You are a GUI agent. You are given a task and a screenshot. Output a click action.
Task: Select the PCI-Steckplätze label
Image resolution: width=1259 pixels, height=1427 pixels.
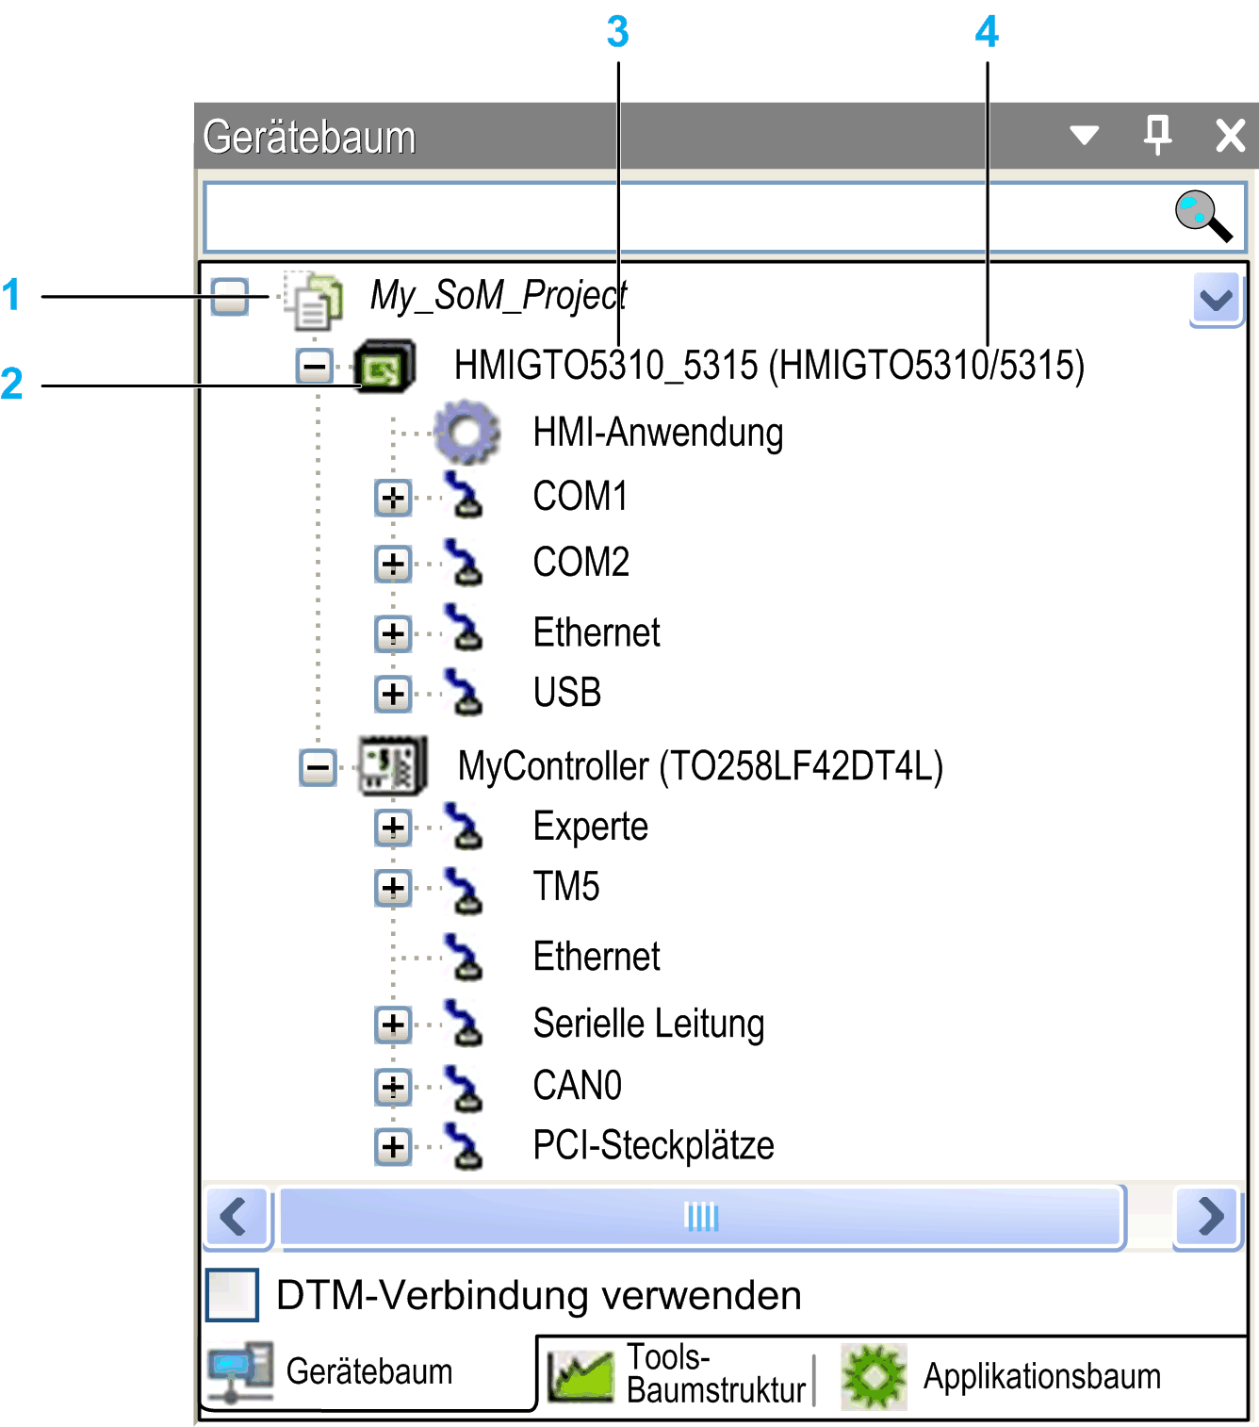(x=653, y=1146)
